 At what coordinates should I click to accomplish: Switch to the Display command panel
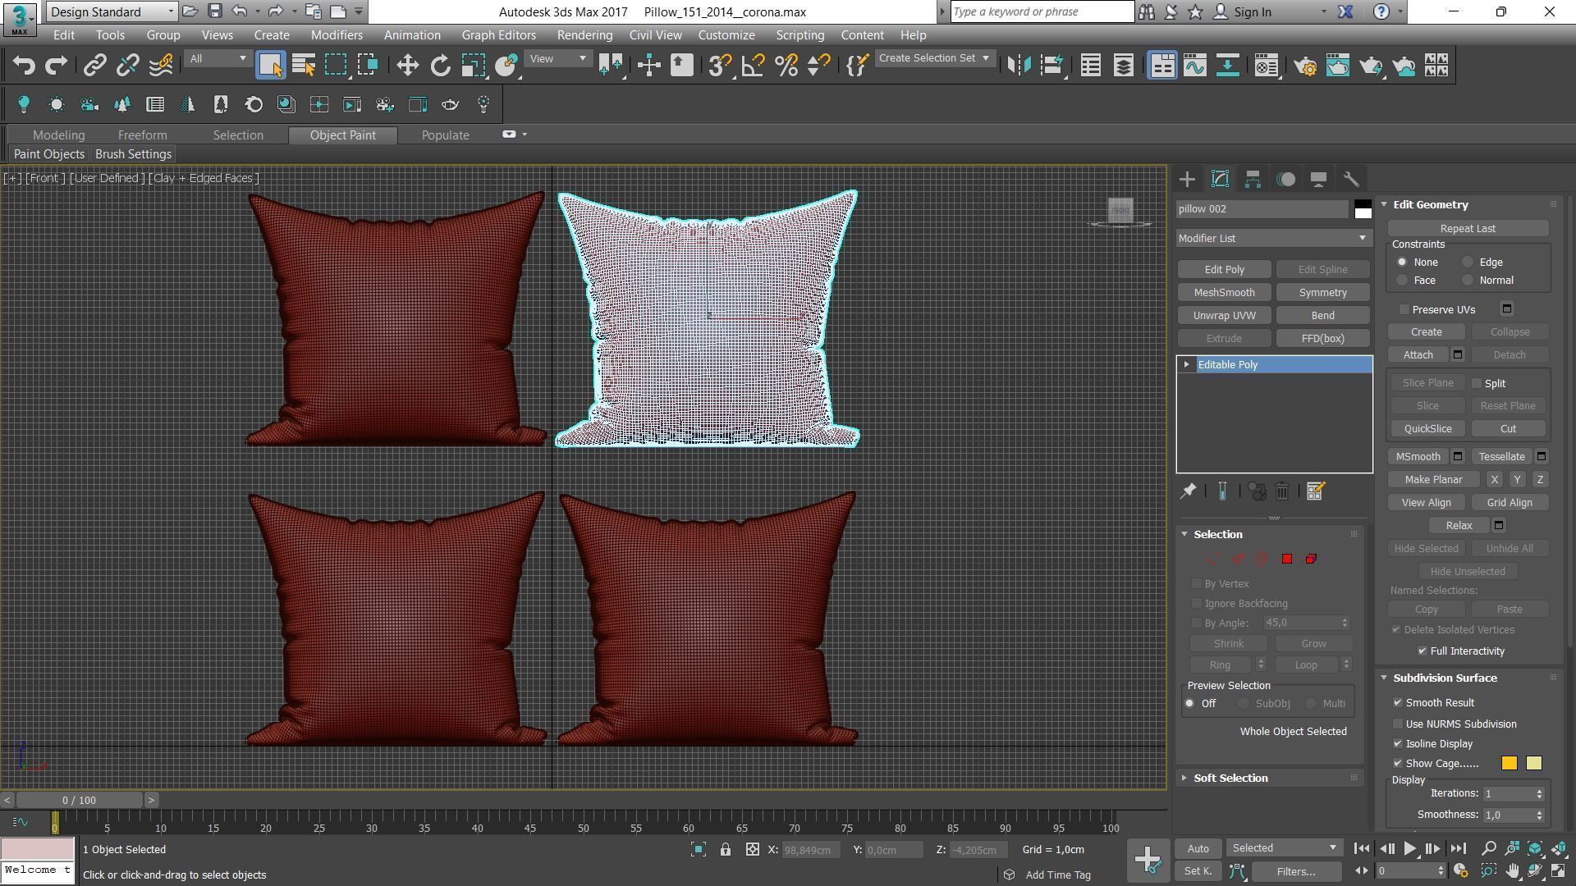(1318, 179)
